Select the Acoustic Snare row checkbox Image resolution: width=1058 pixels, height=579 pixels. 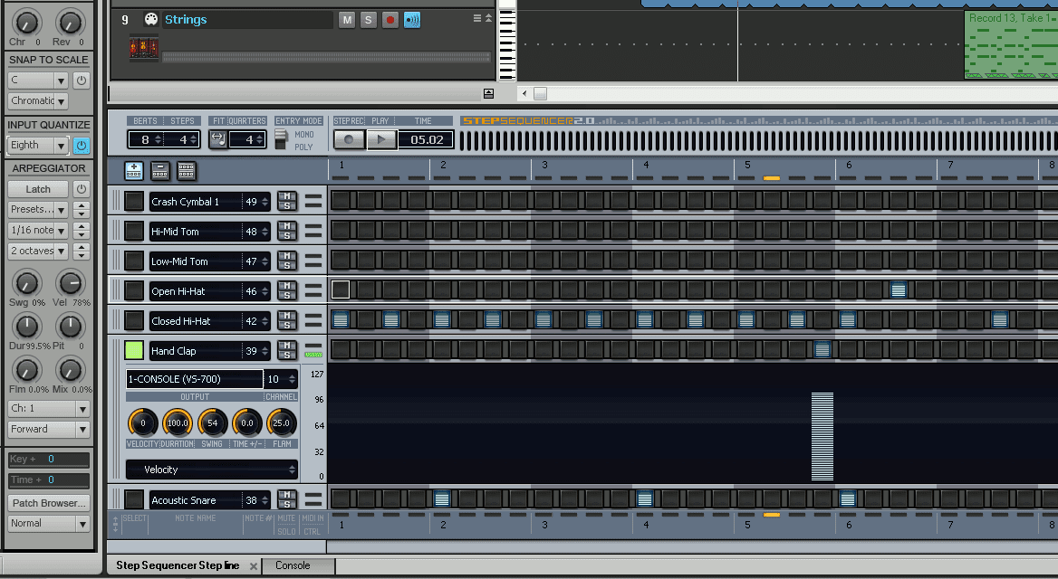pos(133,499)
